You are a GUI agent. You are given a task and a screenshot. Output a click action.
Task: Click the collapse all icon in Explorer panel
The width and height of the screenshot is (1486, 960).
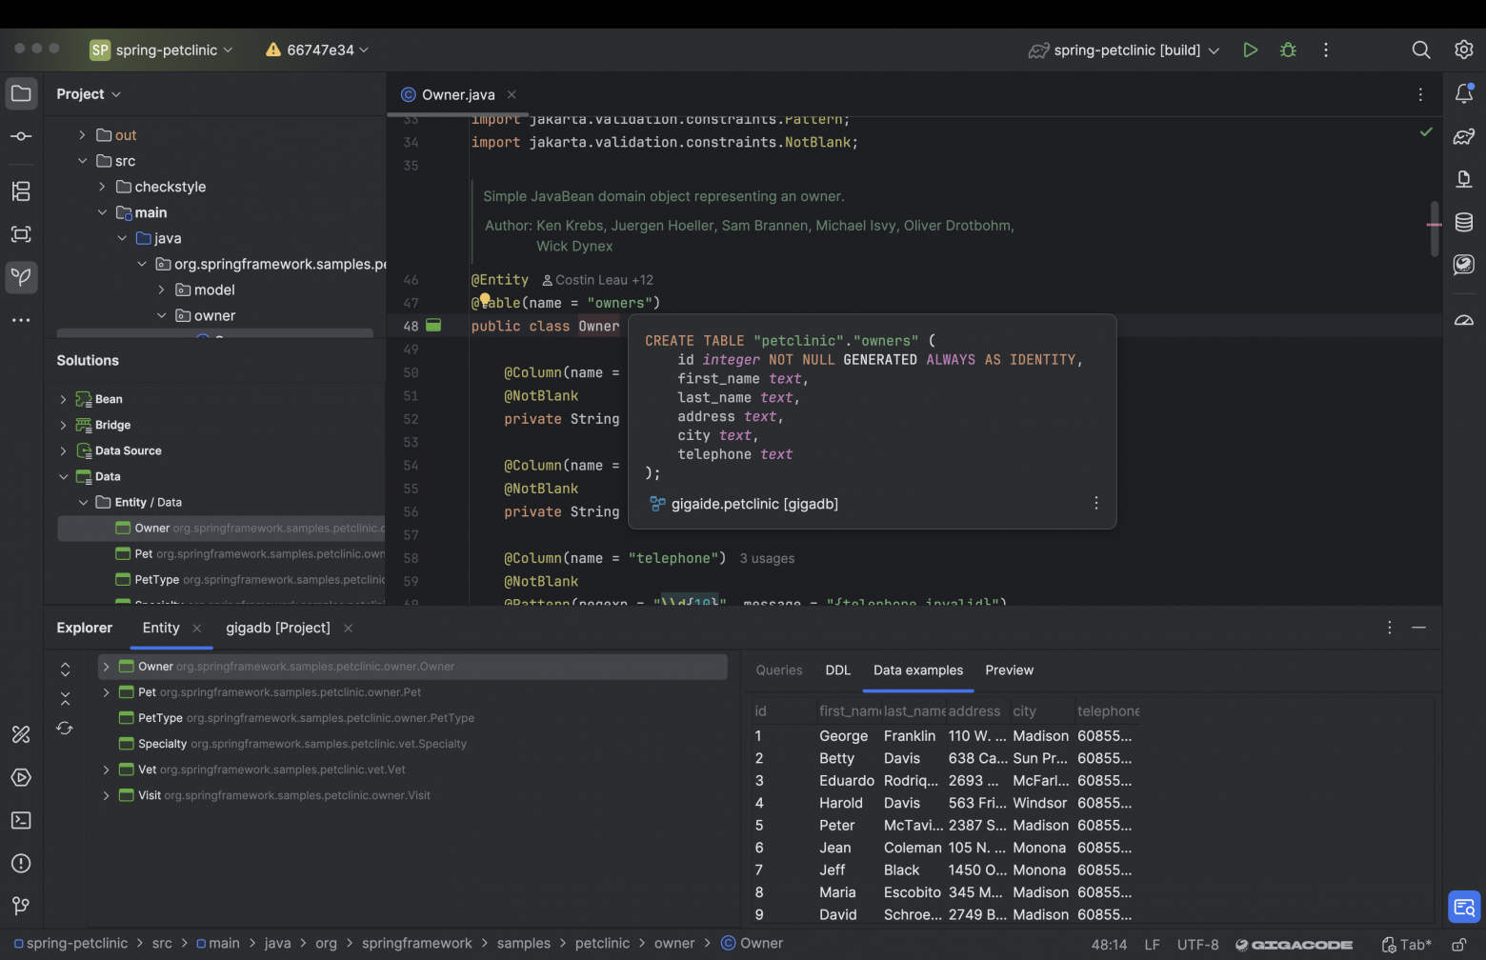[x=65, y=699]
